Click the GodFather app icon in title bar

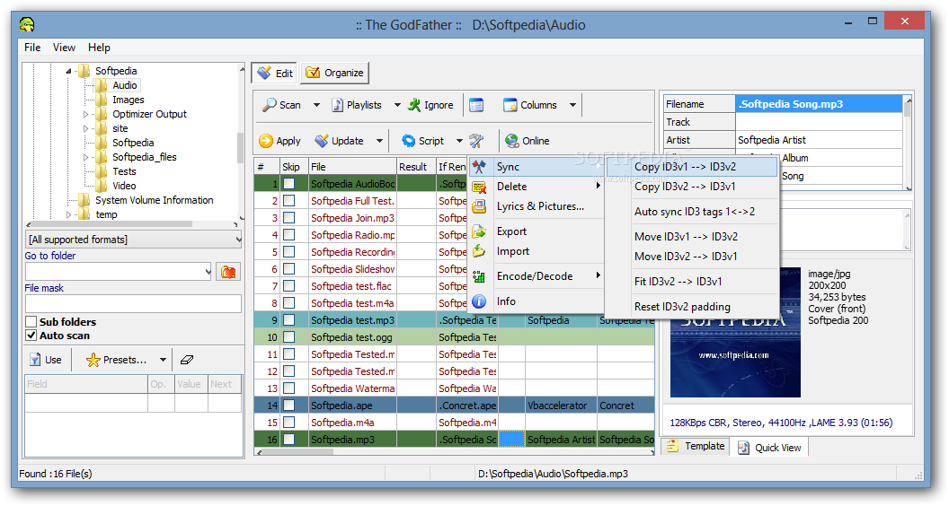point(27,25)
